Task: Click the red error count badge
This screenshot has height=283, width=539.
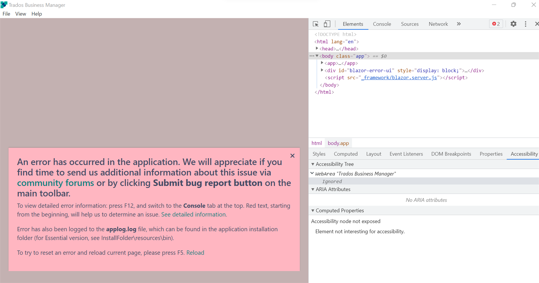Action: tap(496, 24)
